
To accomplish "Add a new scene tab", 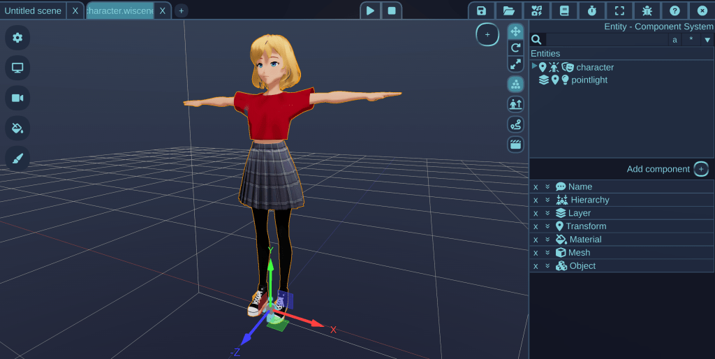I will click(x=181, y=10).
